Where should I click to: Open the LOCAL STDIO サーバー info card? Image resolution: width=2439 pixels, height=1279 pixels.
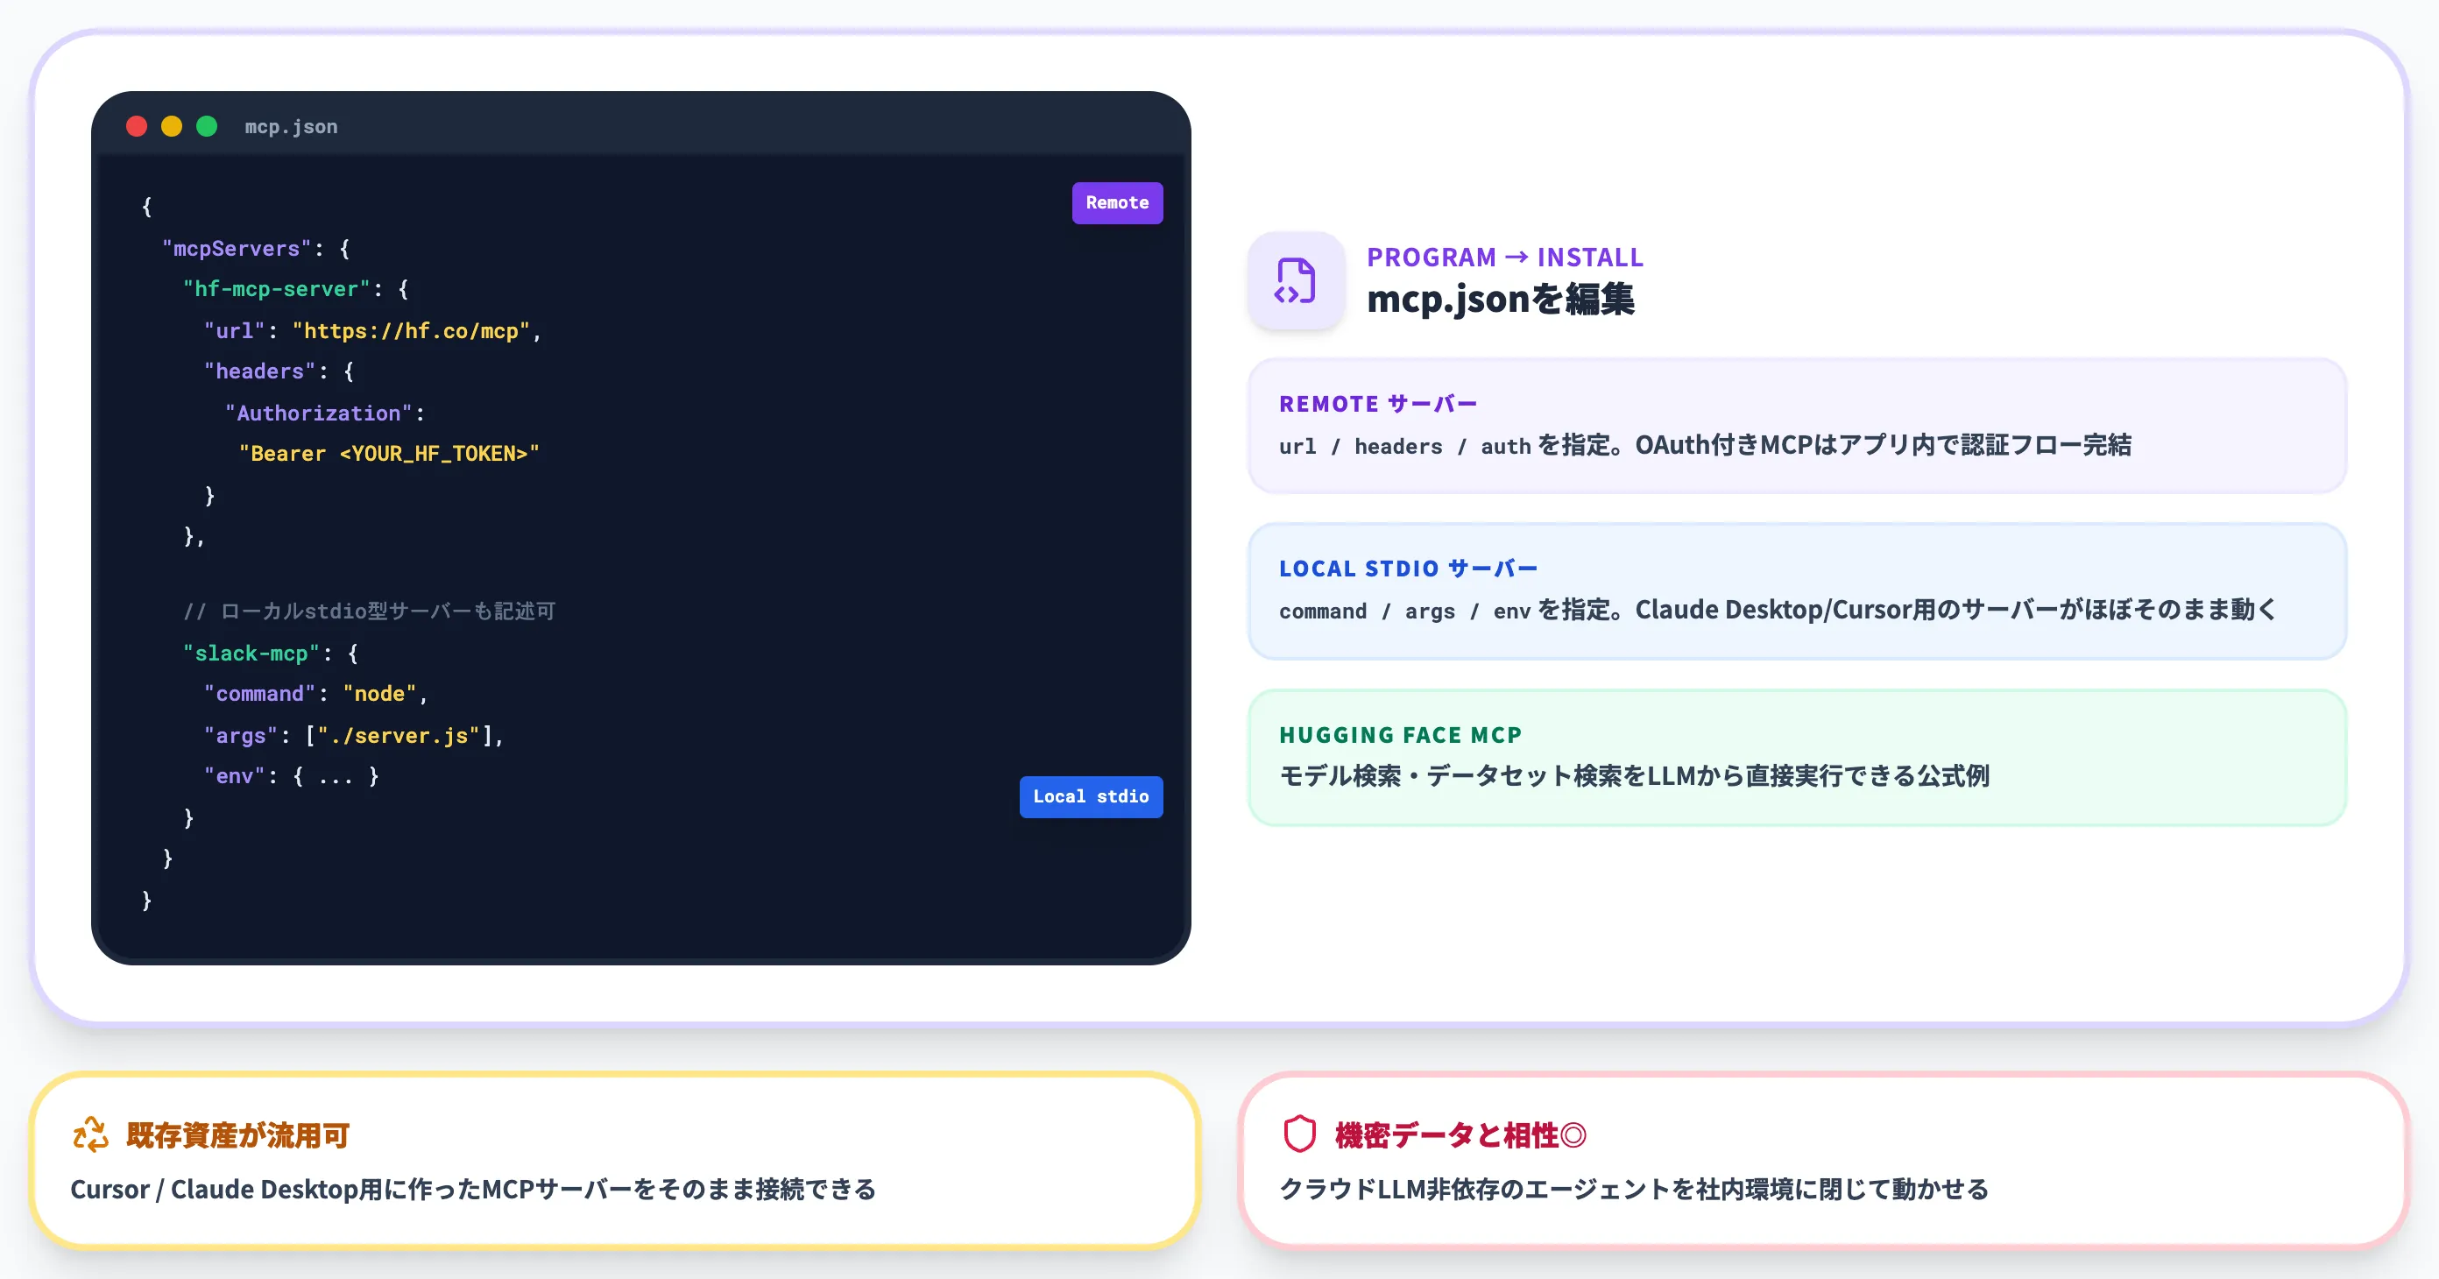pyautogui.click(x=1796, y=590)
